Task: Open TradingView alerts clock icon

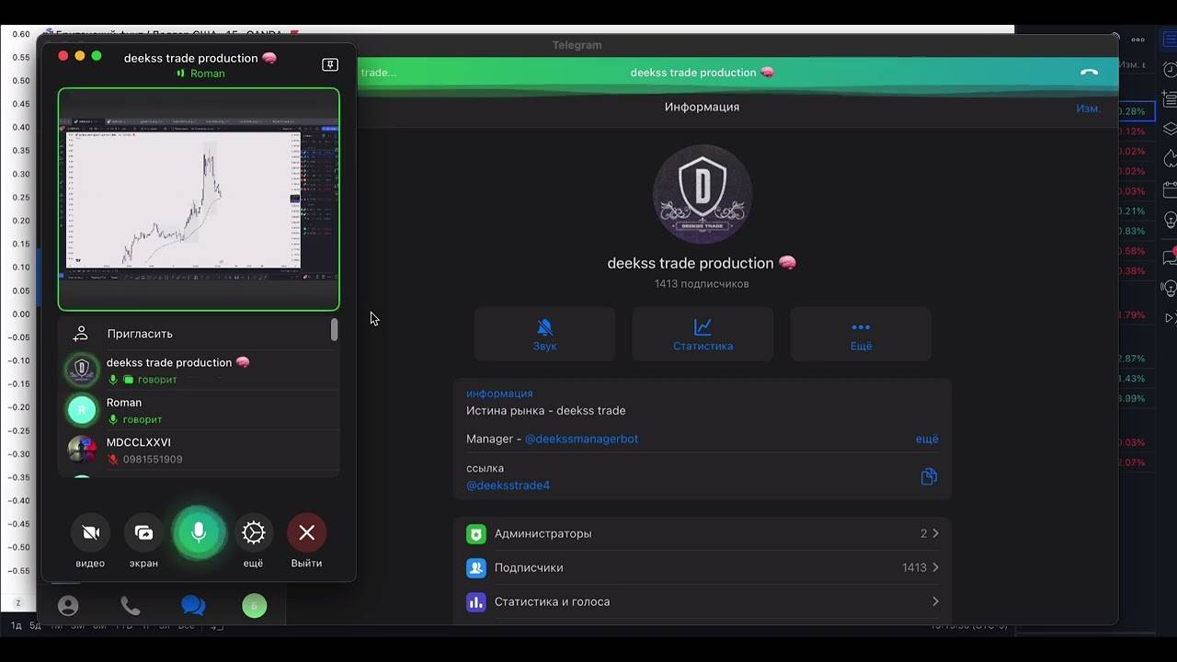Action: pos(1170,70)
